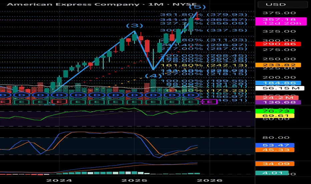Open the USD currency selector
This screenshot has width=311, height=184.
click(282, 4)
